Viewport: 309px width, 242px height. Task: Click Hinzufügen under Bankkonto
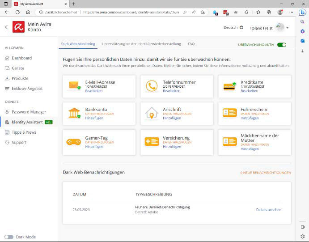94,118
